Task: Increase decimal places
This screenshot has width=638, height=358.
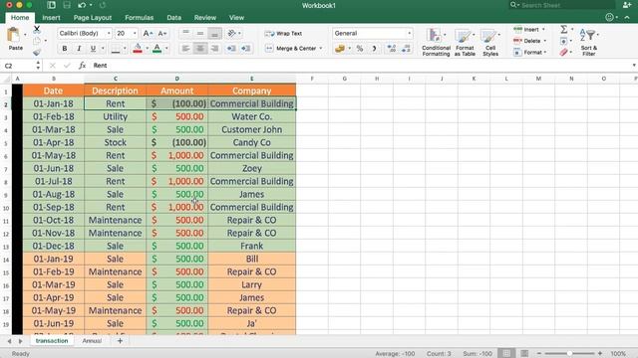Action: click(392, 49)
